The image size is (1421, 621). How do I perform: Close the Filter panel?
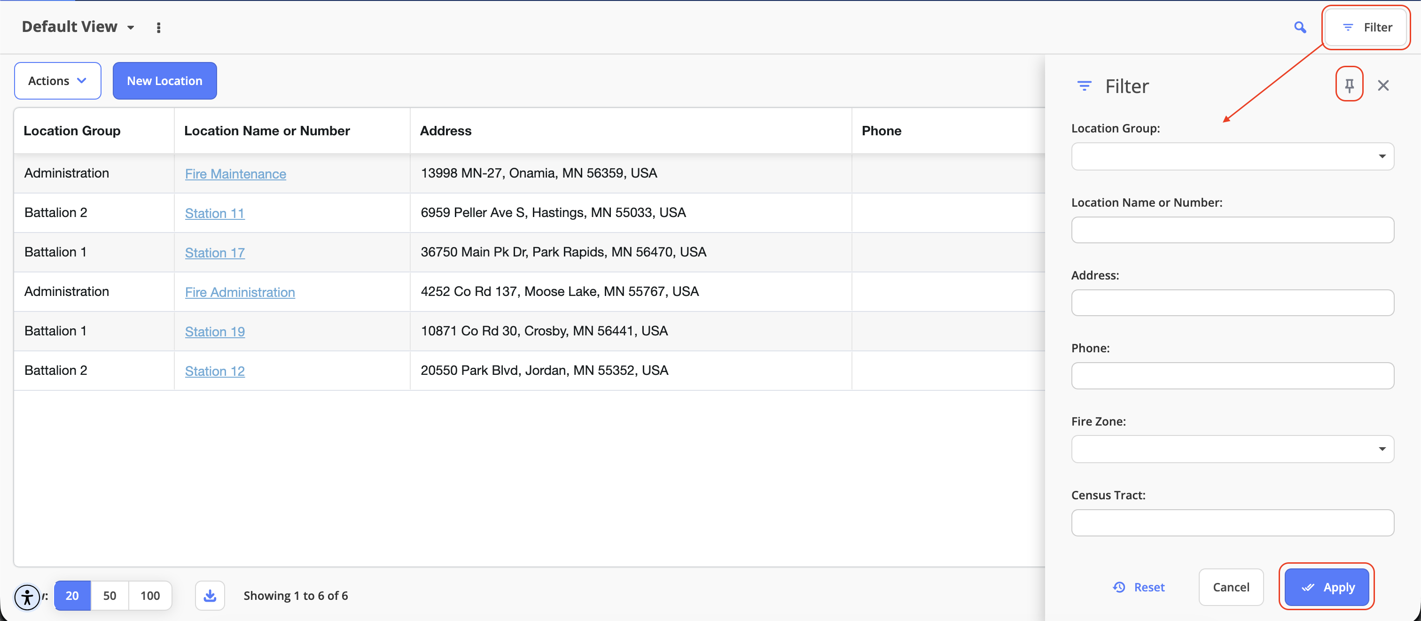tap(1383, 85)
